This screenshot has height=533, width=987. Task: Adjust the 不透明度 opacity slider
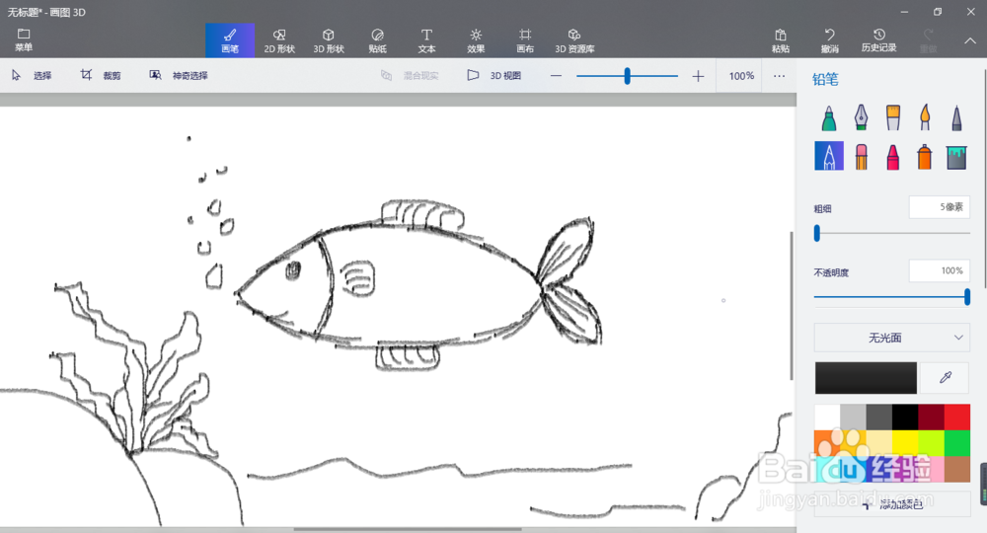tap(967, 297)
